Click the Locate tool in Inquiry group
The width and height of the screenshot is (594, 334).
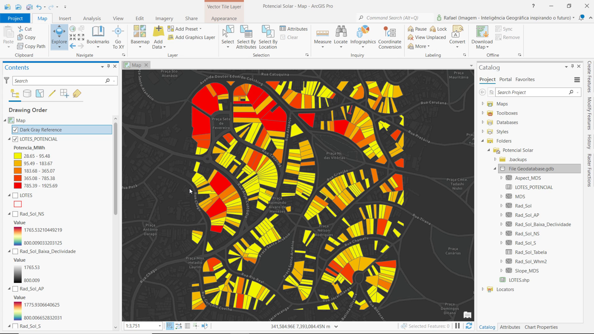tap(341, 37)
